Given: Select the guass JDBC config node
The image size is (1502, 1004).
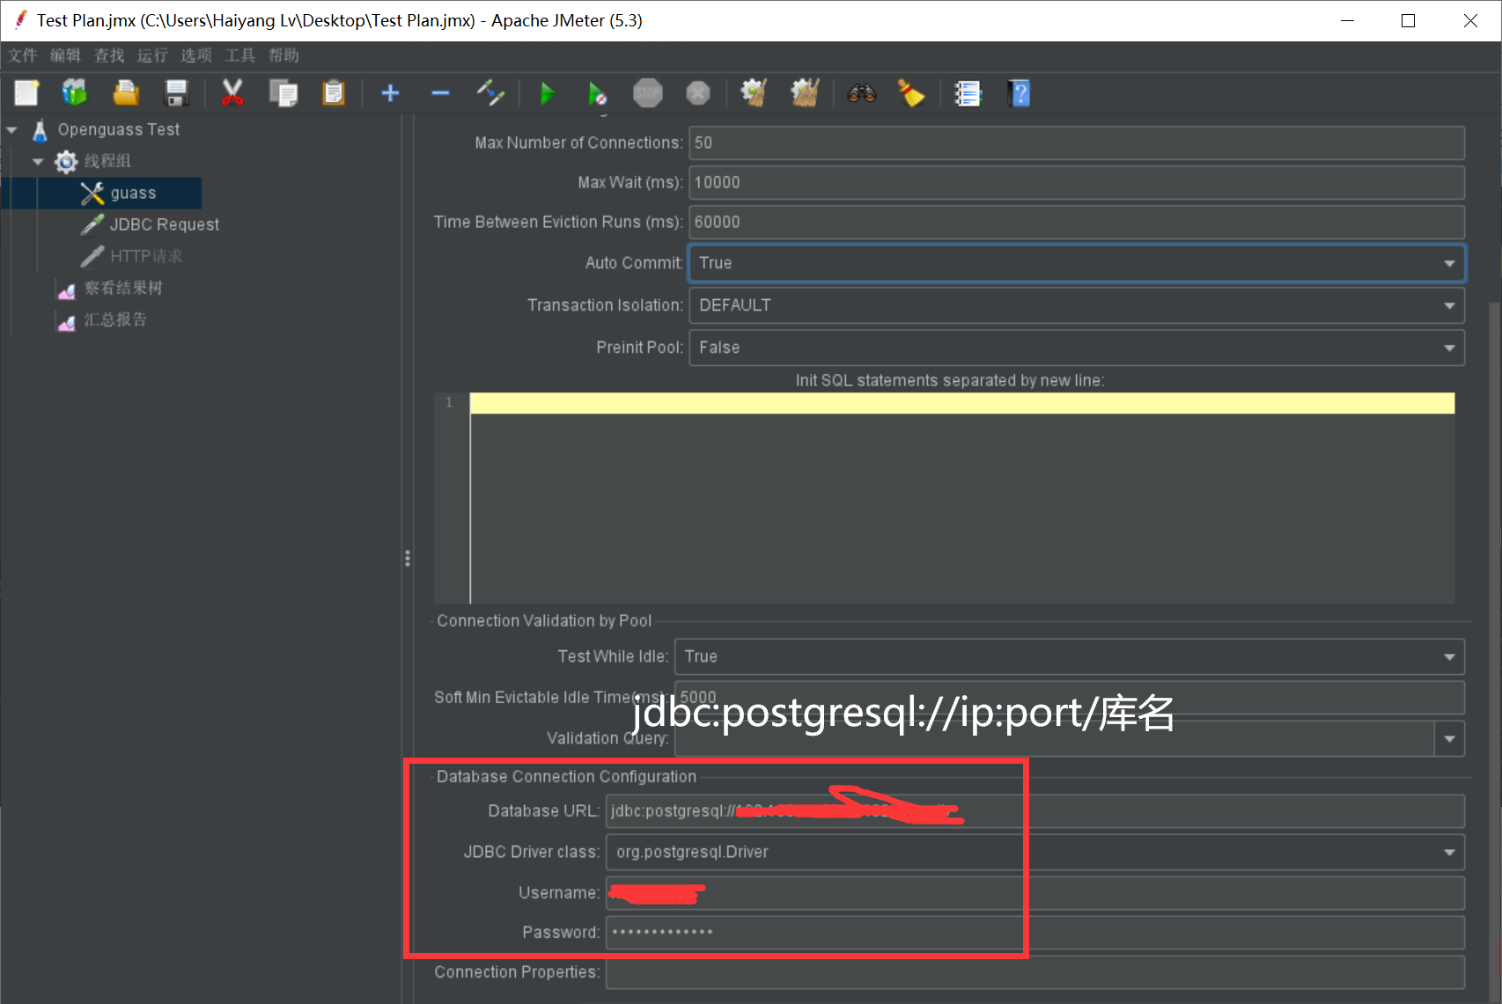Looking at the screenshot, I should coord(133,193).
